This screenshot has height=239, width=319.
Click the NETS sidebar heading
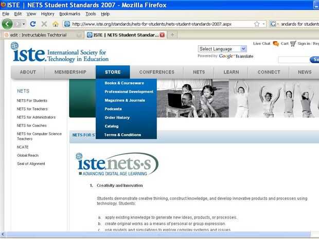point(23,91)
